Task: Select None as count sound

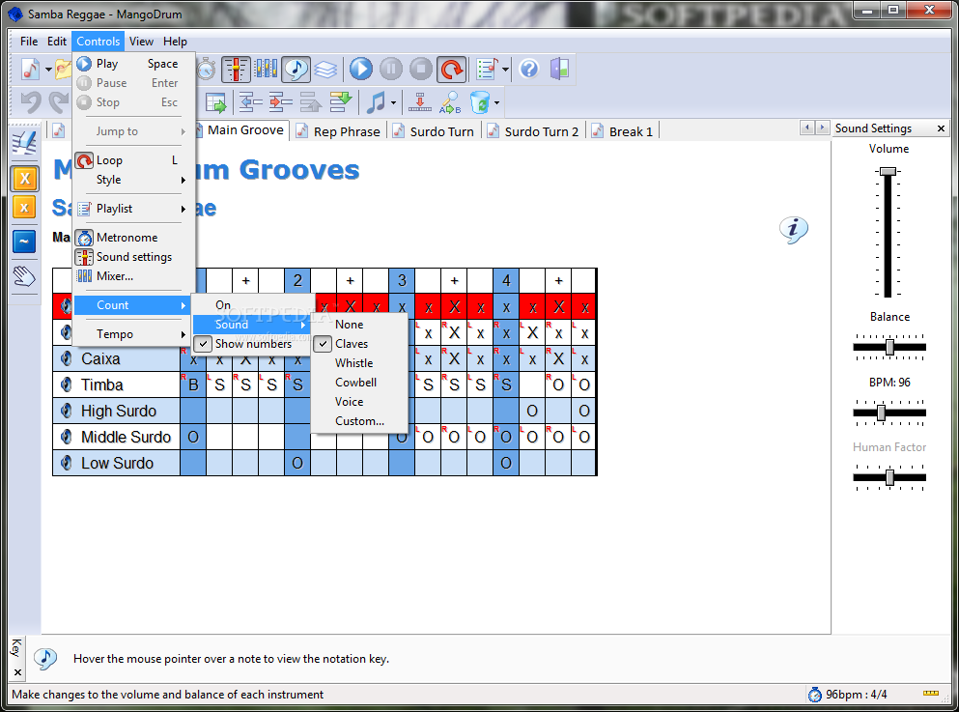Action: 359,325
